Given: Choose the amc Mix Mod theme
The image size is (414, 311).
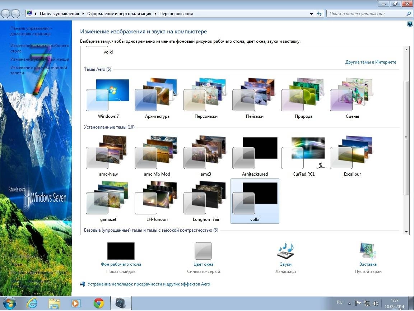Looking at the screenshot, I should (x=157, y=156).
